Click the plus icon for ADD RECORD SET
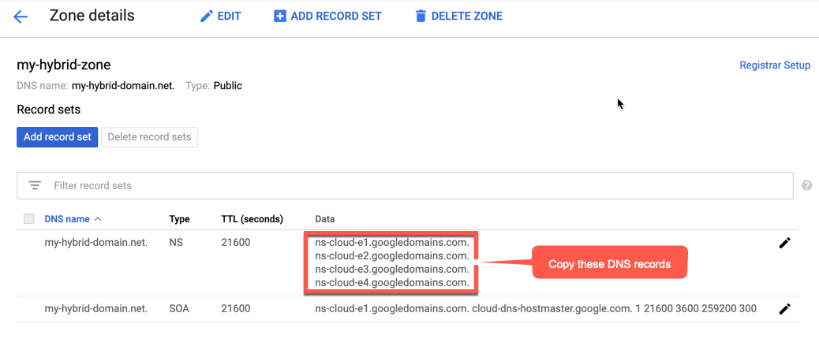Screen dimensions: 819x339 tap(280, 17)
